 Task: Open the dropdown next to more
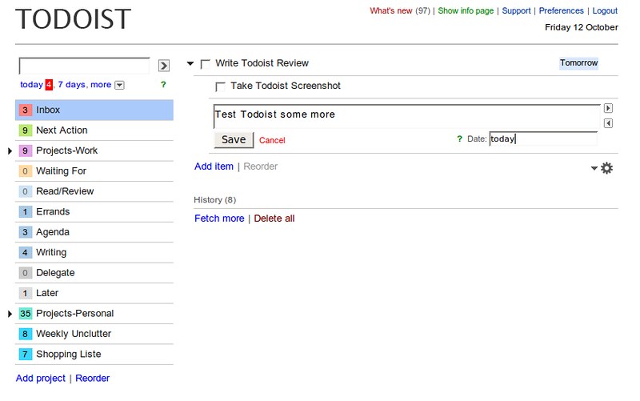click(119, 85)
